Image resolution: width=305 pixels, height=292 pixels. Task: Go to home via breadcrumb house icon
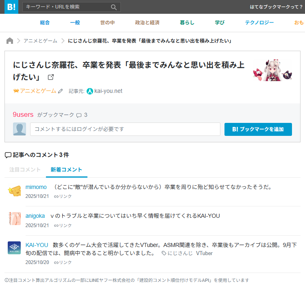coord(10,41)
